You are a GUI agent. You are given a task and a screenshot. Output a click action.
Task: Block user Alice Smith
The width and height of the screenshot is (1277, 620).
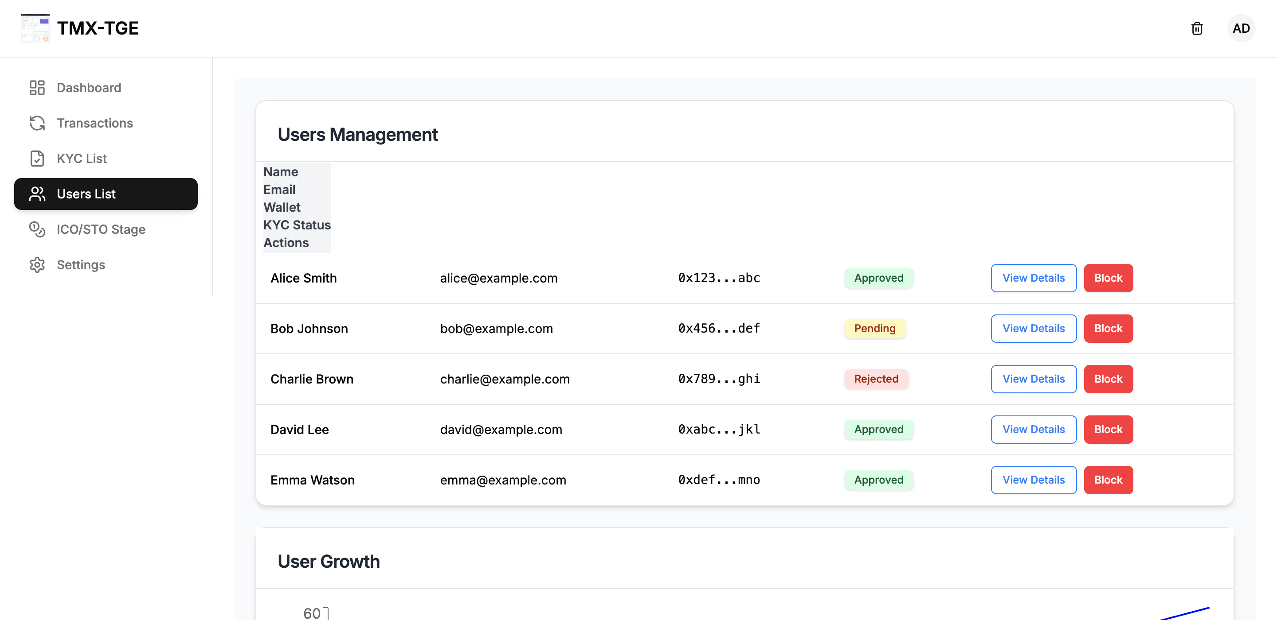pyautogui.click(x=1109, y=278)
